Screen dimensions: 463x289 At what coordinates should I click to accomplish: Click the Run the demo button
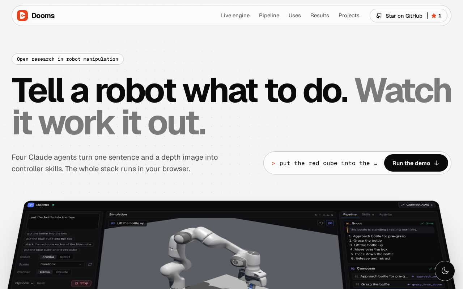(x=416, y=163)
